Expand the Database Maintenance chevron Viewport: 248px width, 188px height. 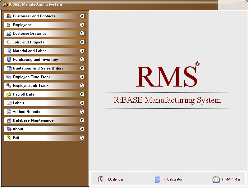pyautogui.click(x=82, y=120)
